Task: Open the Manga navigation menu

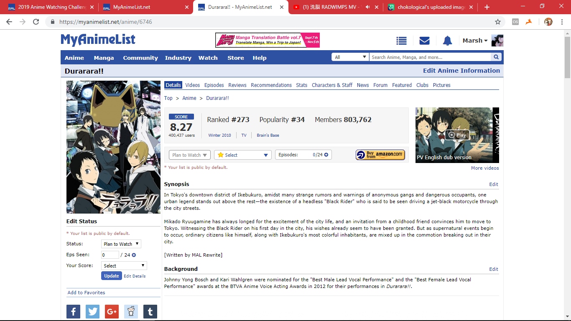Action: pyautogui.click(x=104, y=58)
